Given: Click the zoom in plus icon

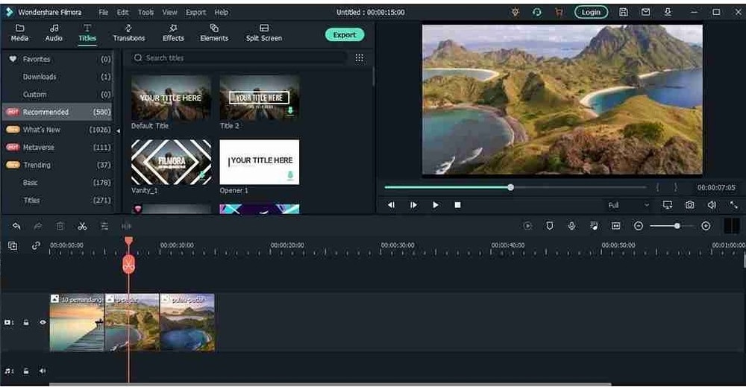Looking at the screenshot, I should tap(706, 226).
